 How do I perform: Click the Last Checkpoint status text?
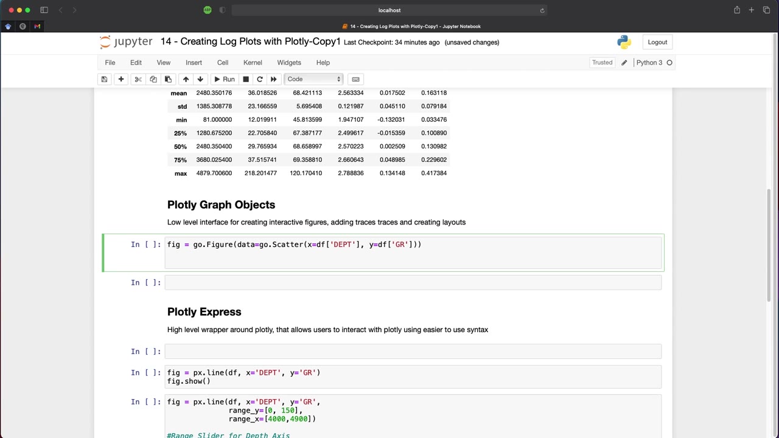[x=391, y=42]
